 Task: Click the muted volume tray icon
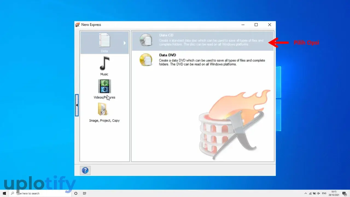coord(319,193)
